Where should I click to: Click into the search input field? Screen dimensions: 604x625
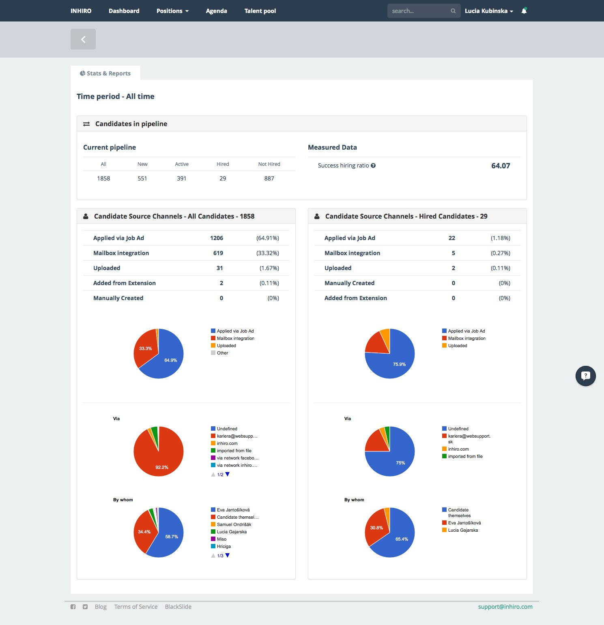tap(418, 11)
